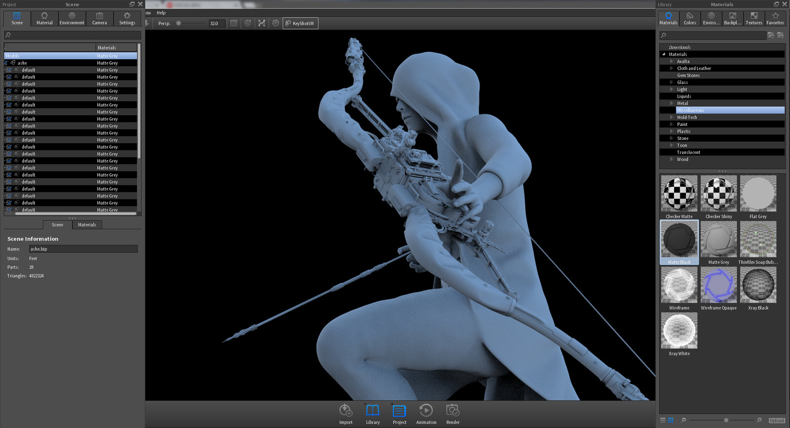Click the import folder icon at far right of Library search
The height and width of the screenshot is (428, 790).
click(x=780, y=35)
